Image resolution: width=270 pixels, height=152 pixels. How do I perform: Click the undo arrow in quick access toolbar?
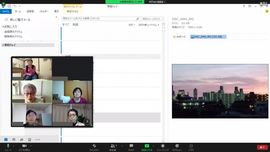15,6
